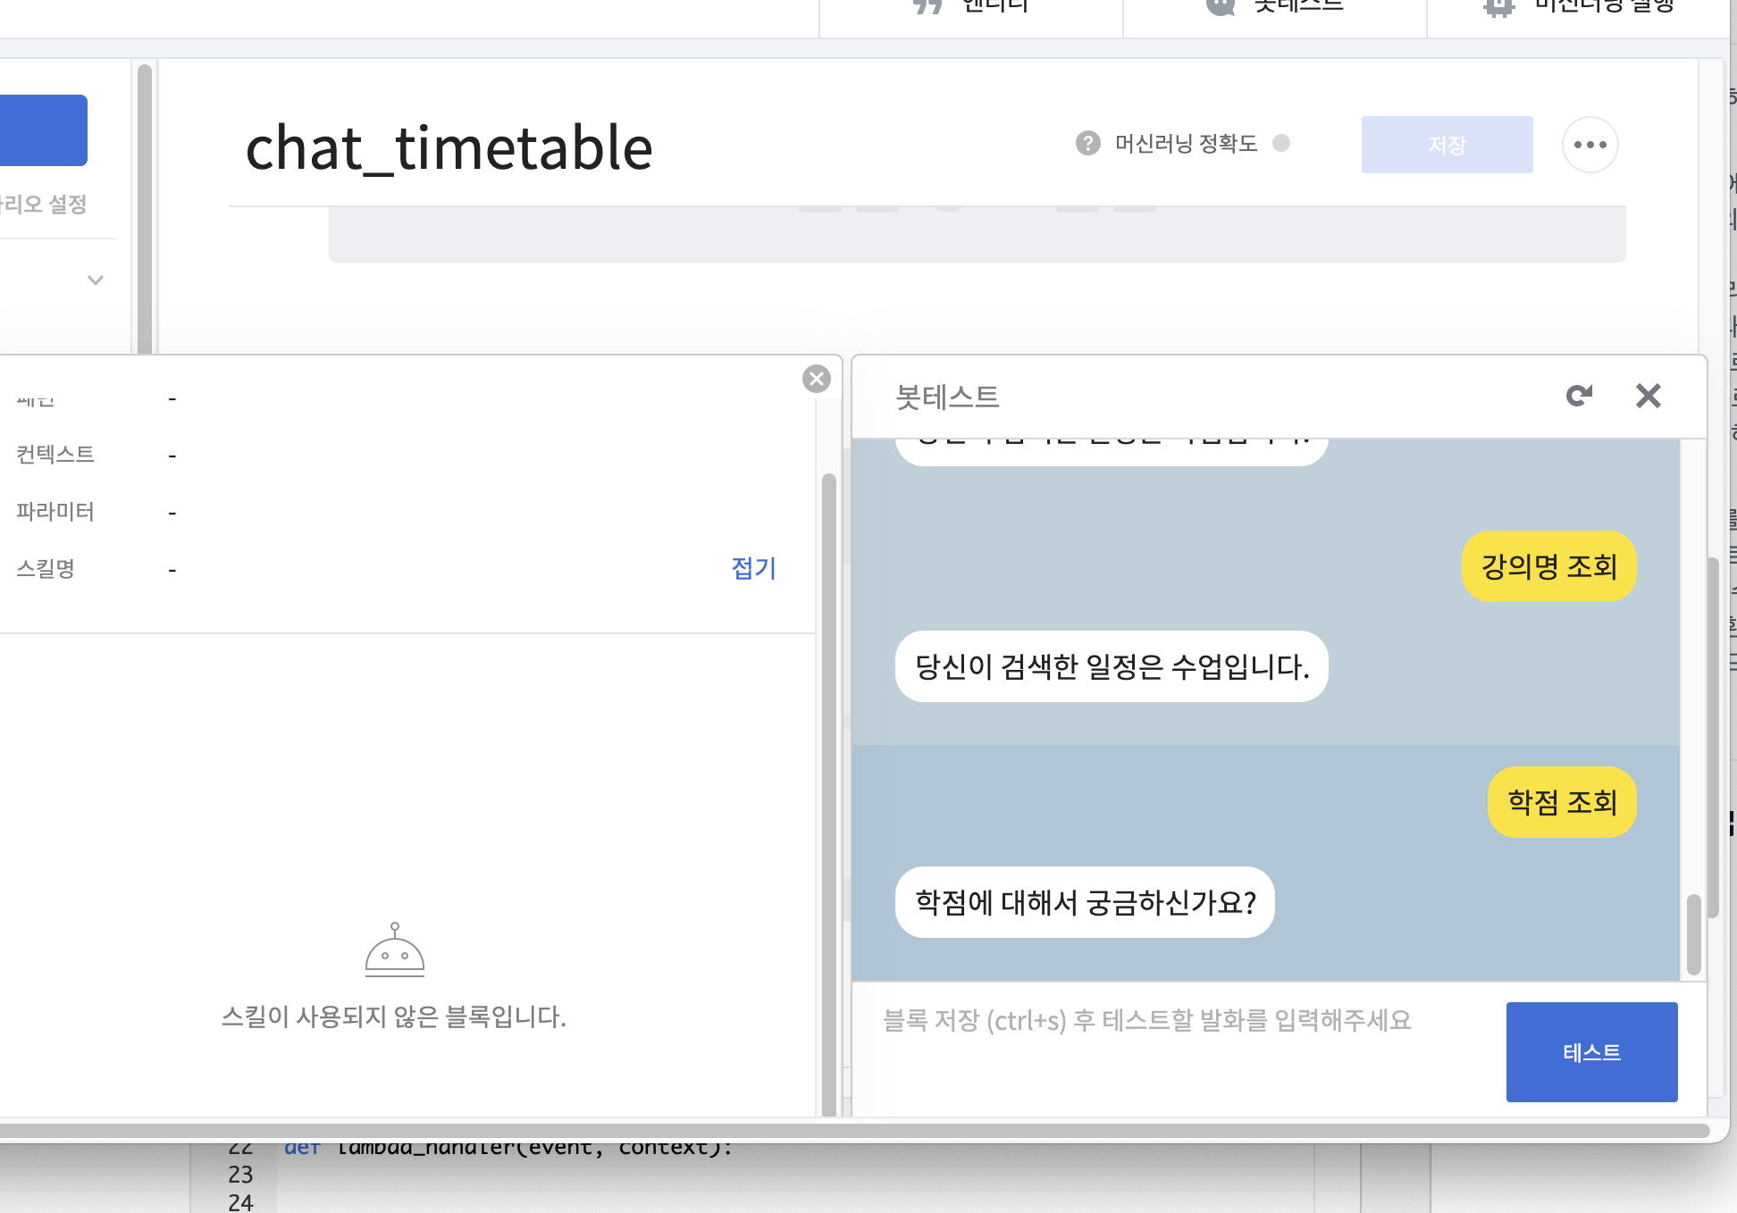
Task: Expand the chevron in the left sidebar
Action: (x=96, y=280)
